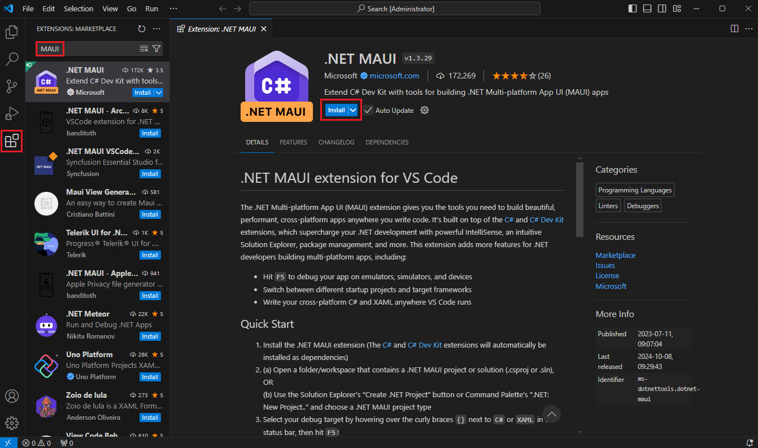Open the Explorer view in activity bar
Viewport: 758px width, 448px height.
coord(12,32)
